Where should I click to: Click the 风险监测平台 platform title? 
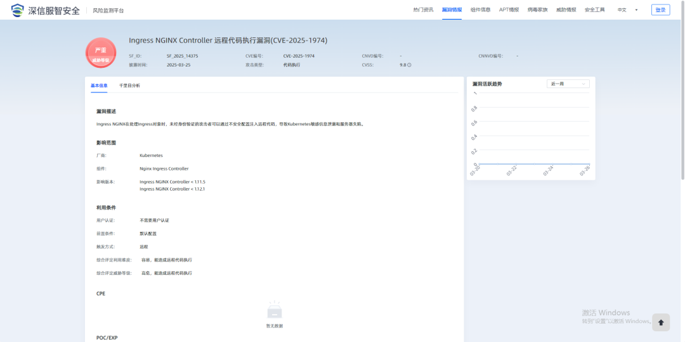pyautogui.click(x=108, y=11)
